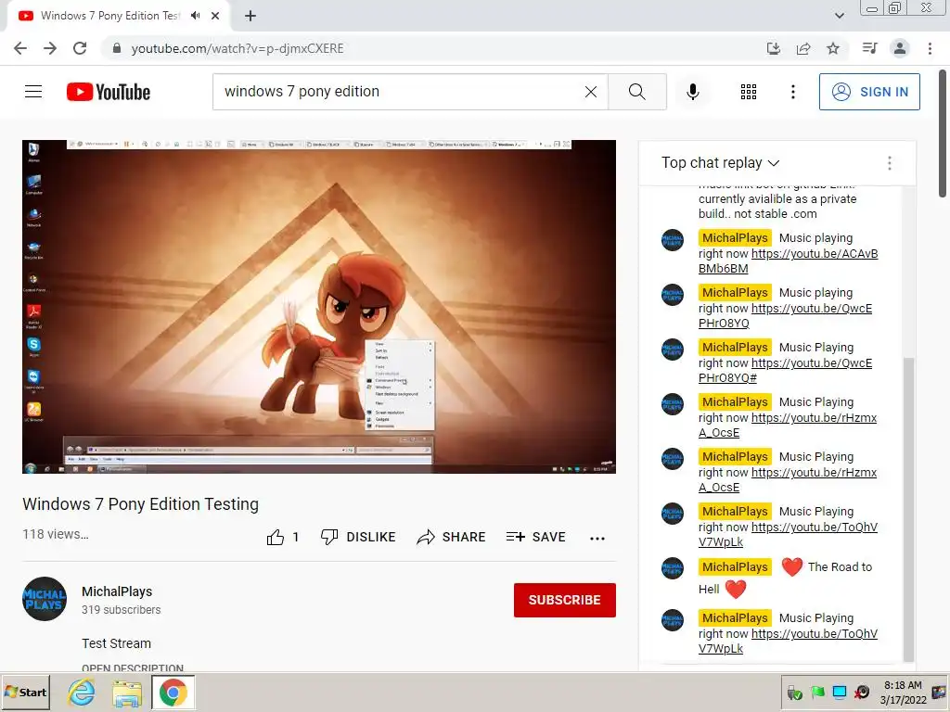
Task: Click the video player to pause
Action: point(319,306)
